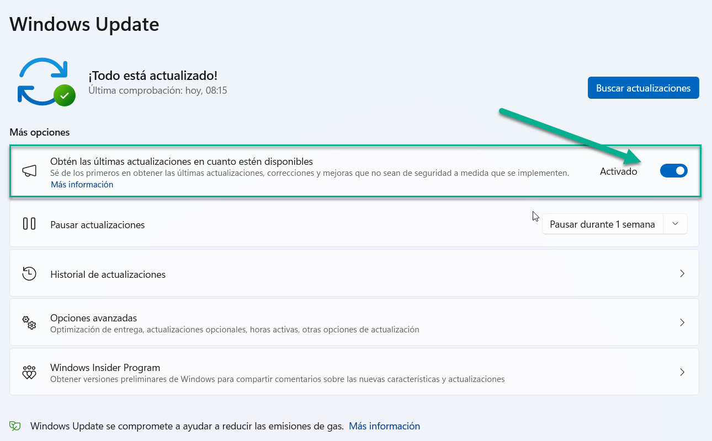This screenshot has height=441, width=712.
Task: Expand Opciones avanzadas chevron
Action: tap(682, 322)
